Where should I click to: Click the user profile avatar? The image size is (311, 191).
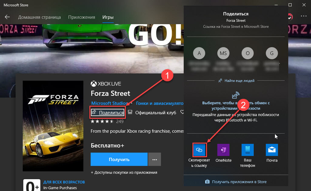(x=290, y=17)
